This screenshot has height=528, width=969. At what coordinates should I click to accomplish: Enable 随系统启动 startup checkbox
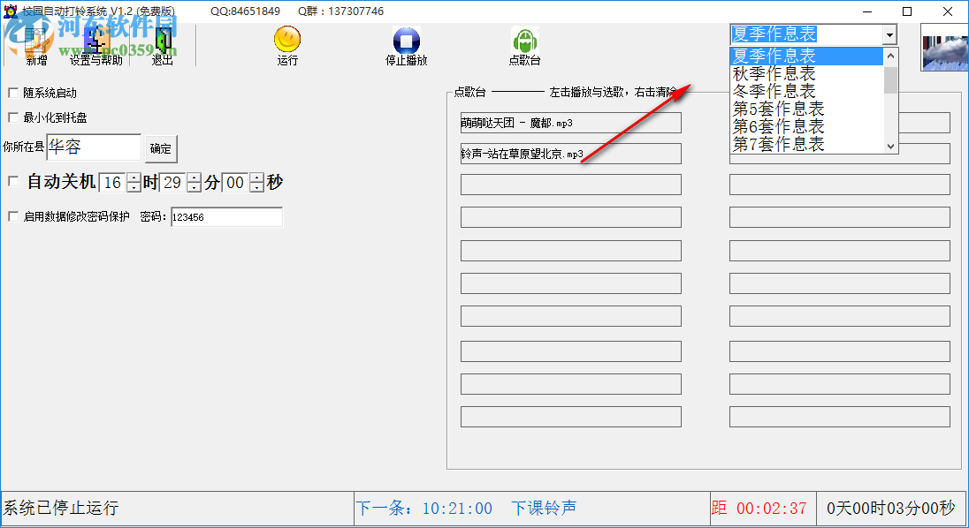click(x=13, y=92)
